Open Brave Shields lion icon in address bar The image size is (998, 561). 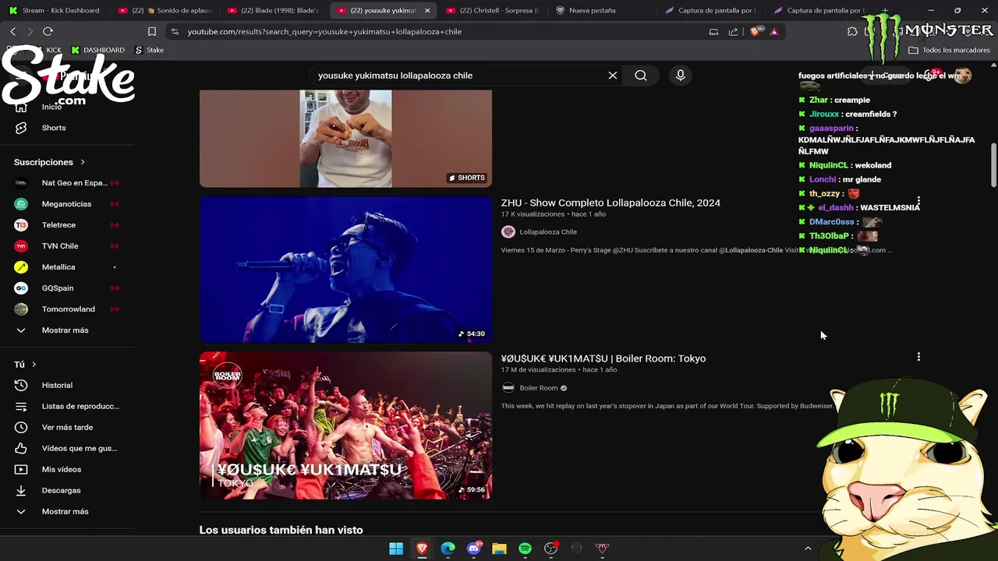pyautogui.click(x=754, y=31)
